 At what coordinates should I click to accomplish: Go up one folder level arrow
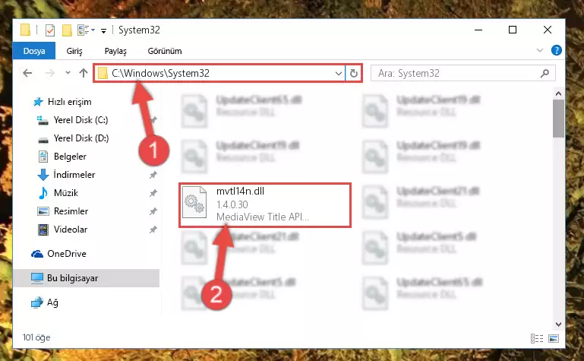pyautogui.click(x=84, y=73)
